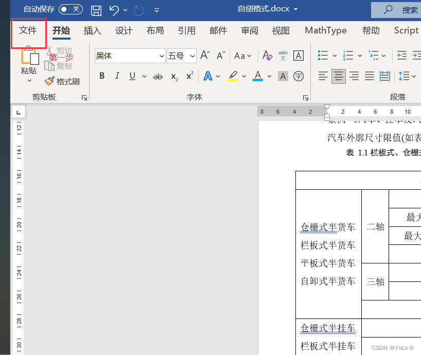Switch to the 插入 ribbon tab

pos(92,31)
